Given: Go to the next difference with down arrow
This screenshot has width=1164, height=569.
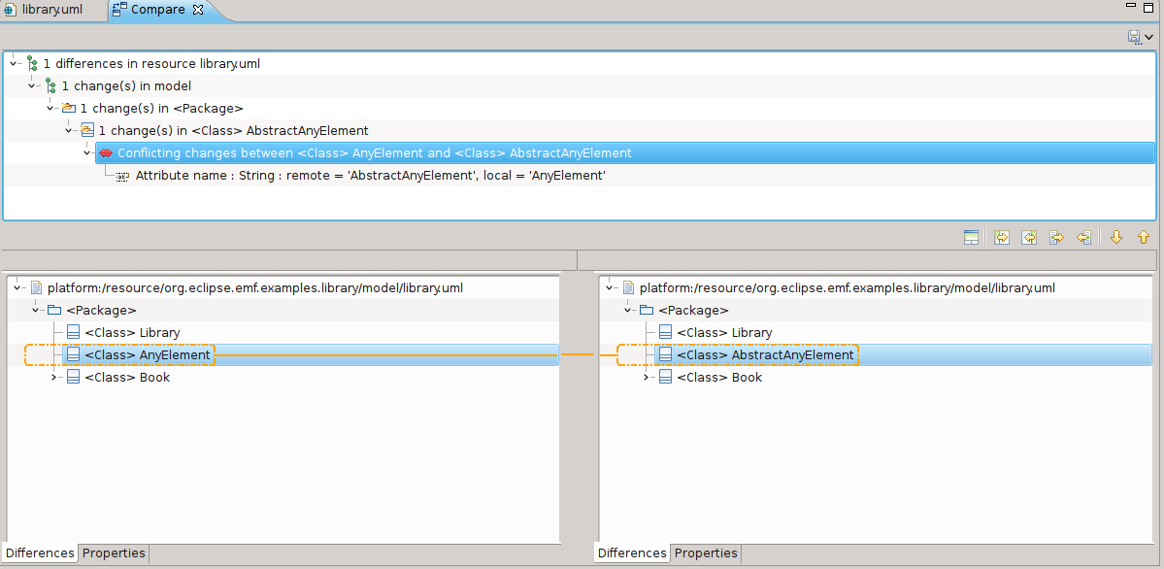Looking at the screenshot, I should pos(1115,238).
